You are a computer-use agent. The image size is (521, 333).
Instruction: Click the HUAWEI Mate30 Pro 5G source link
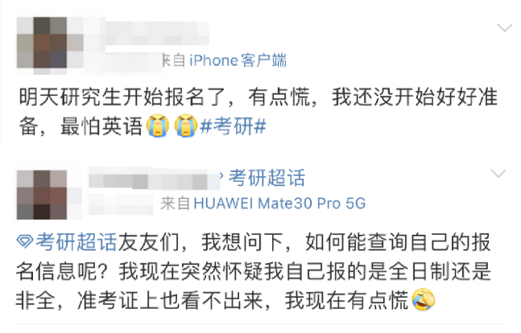coord(279,203)
